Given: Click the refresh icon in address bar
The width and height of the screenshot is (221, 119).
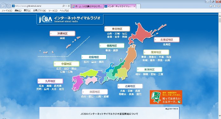Looking at the screenshot, I should click(x=69, y=6).
